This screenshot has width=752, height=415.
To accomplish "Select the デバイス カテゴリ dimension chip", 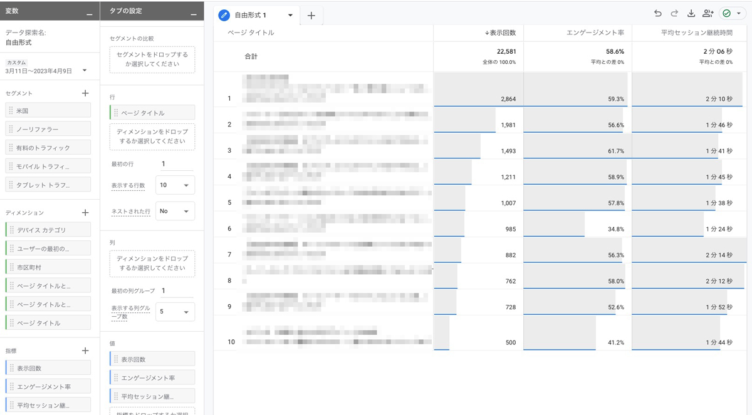I will (x=48, y=230).
